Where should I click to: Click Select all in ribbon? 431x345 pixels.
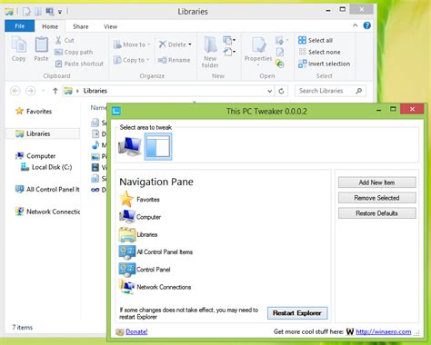[316, 40]
